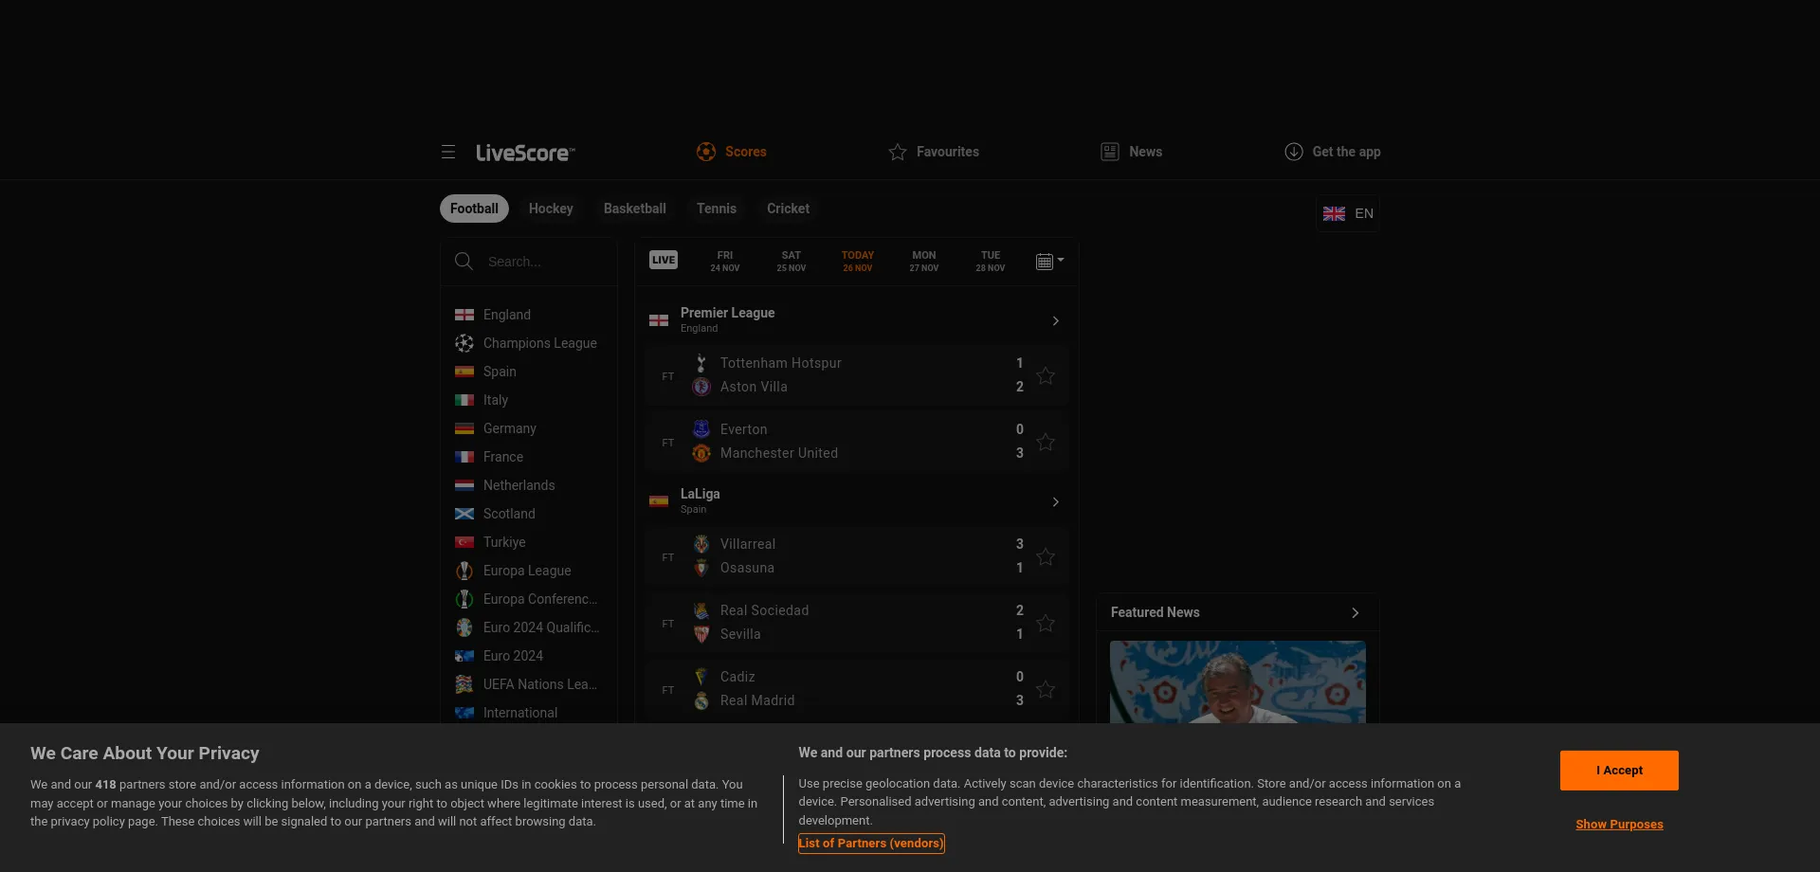
Task: Open the LaLiga title link
Action: click(700, 494)
